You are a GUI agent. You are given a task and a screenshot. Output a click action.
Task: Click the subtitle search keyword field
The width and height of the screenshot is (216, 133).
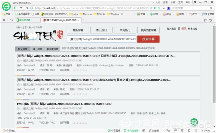point(102,39)
